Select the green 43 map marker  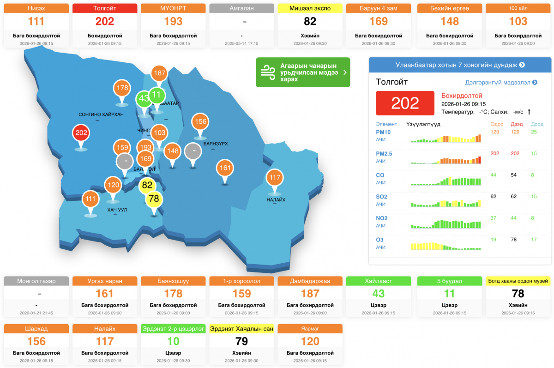(144, 99)
